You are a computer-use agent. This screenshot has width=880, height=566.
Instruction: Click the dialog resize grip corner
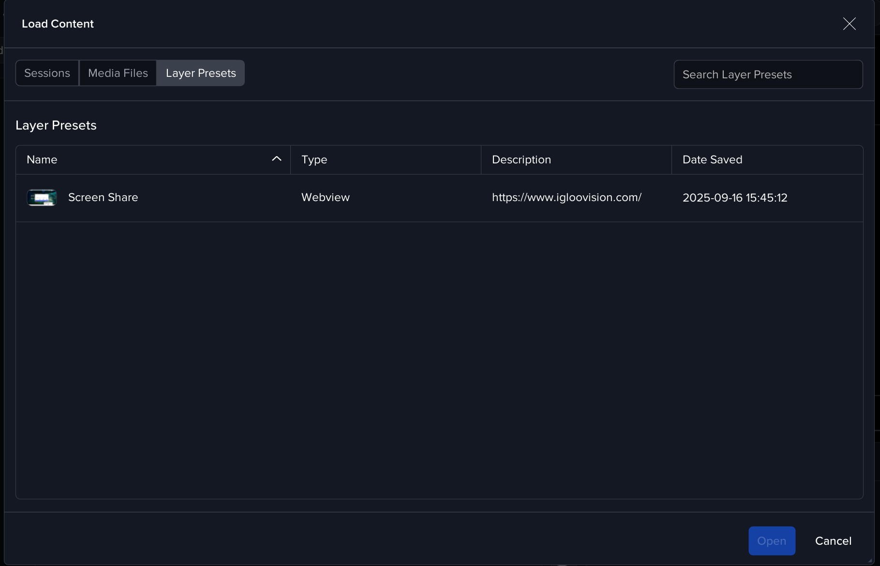[870, 561]
